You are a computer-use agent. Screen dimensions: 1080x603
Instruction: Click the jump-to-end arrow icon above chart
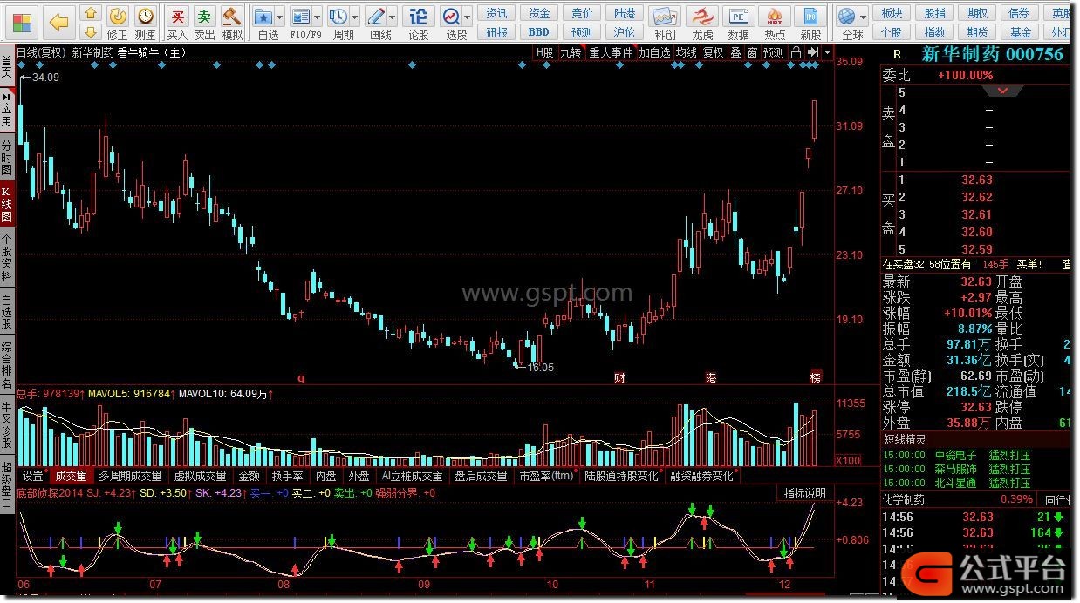tap(812, 52)
